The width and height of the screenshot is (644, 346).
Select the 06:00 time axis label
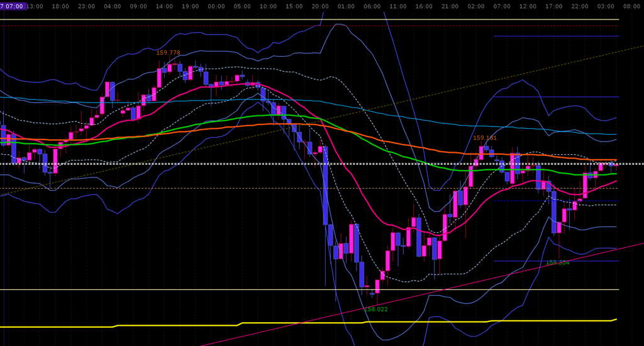372,6
